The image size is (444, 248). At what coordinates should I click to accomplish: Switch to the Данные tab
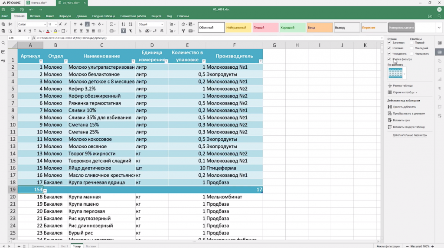pyautogui.click(x=82, y=16)
